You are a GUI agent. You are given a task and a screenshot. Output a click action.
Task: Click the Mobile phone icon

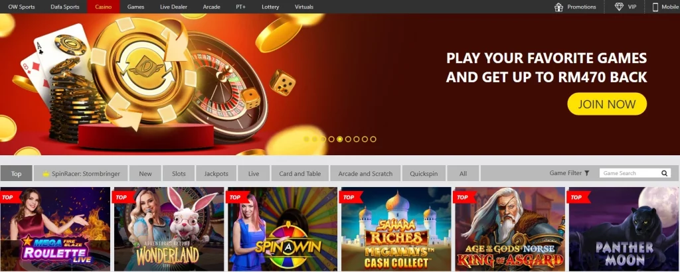point(655,7)
